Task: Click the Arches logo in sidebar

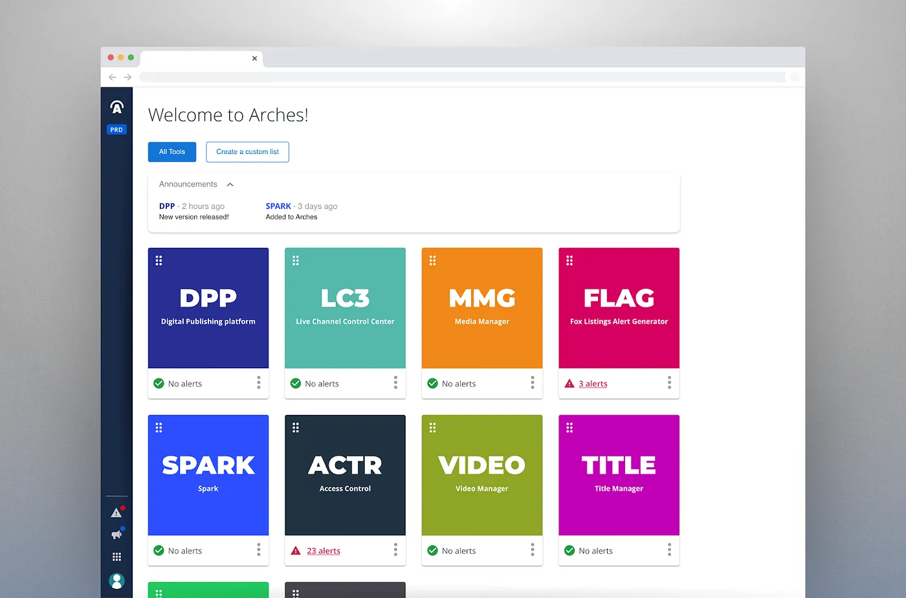Action: [x=116, y=107]
